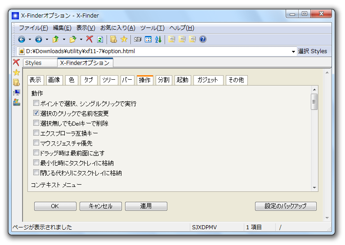Click the options list scrollbar thumb

[314, 102]
